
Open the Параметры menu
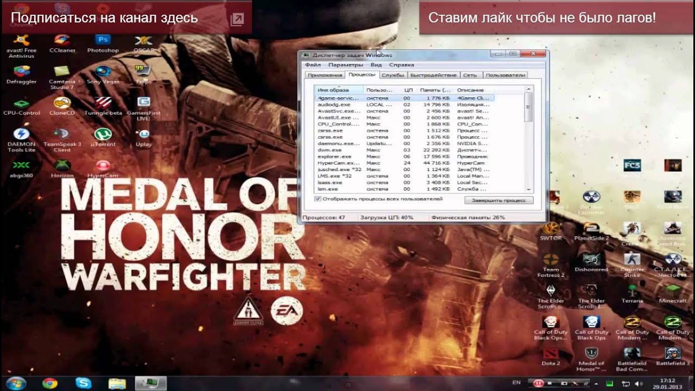click(x=345, y=65)
